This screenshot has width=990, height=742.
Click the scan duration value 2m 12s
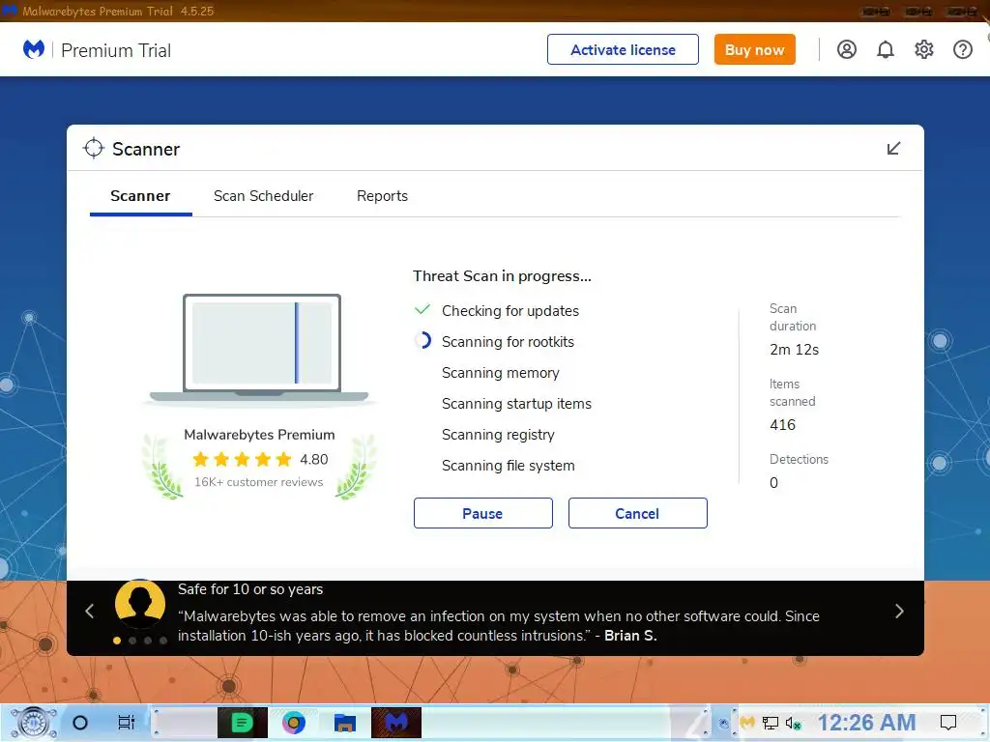coord(795,350)
